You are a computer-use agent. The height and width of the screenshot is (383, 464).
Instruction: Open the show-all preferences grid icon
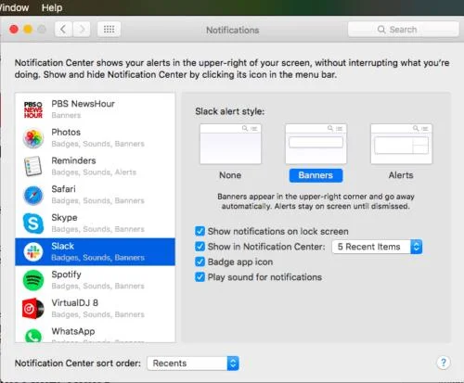point(109,30)
